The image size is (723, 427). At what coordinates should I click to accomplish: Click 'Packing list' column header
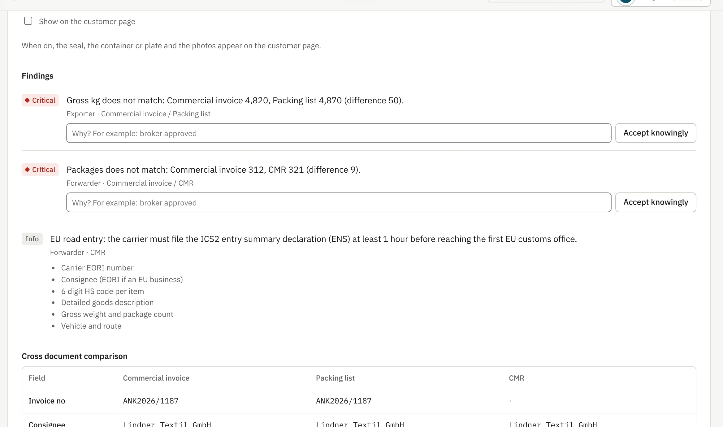(x=335, y=378)
